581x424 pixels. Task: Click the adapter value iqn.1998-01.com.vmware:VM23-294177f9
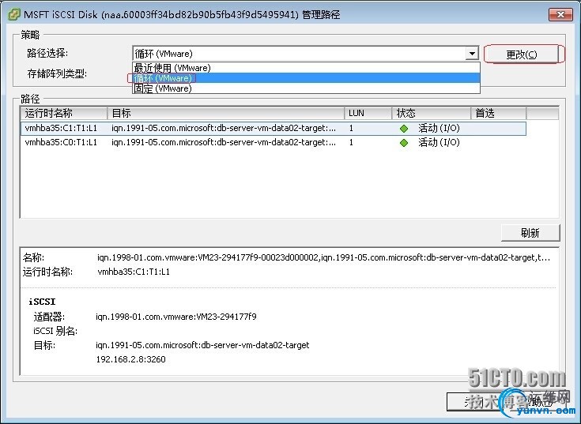(x=176, y=317)
